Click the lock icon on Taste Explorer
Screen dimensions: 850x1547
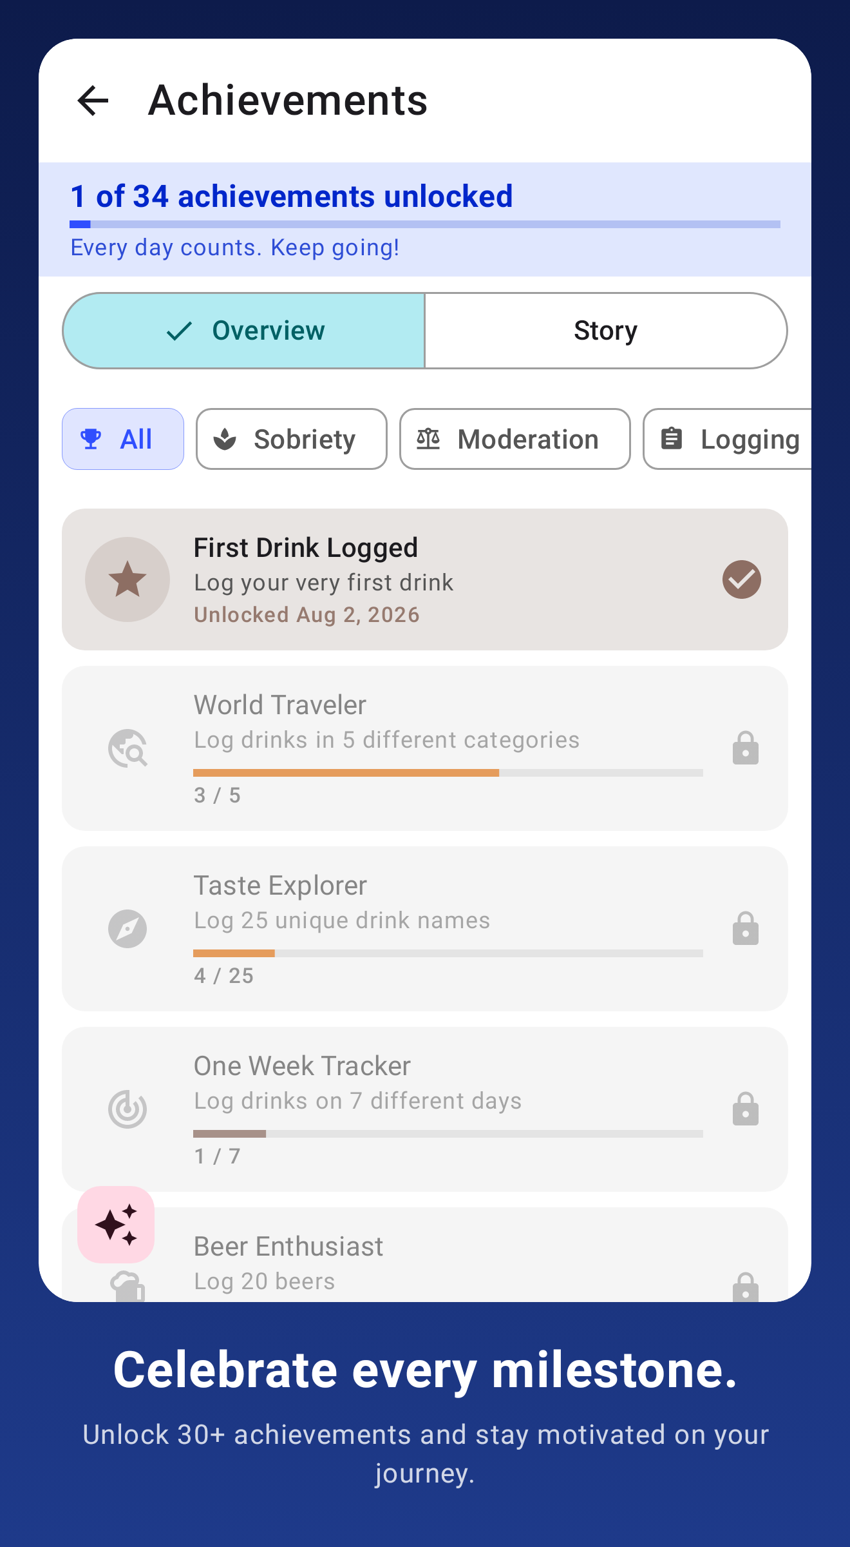pyautogui.click(x=745, y=928)
